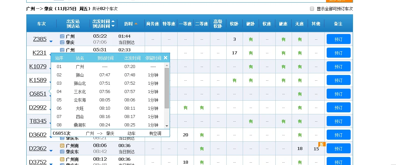The width and height of the screenshot is (396, 165).
Task: Click departure time 07:20 for 广州 stop
Action: [x=130, y=67]
